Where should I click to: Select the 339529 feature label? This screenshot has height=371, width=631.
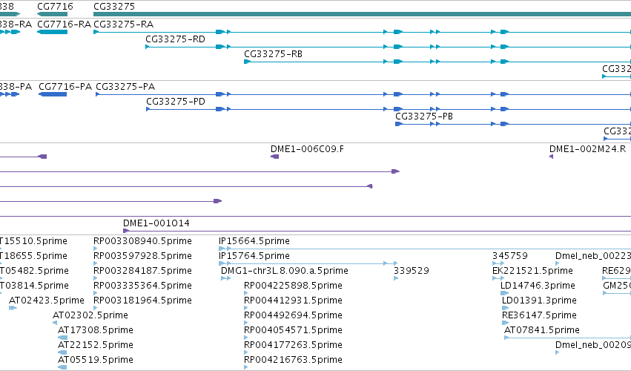(412, 271)
